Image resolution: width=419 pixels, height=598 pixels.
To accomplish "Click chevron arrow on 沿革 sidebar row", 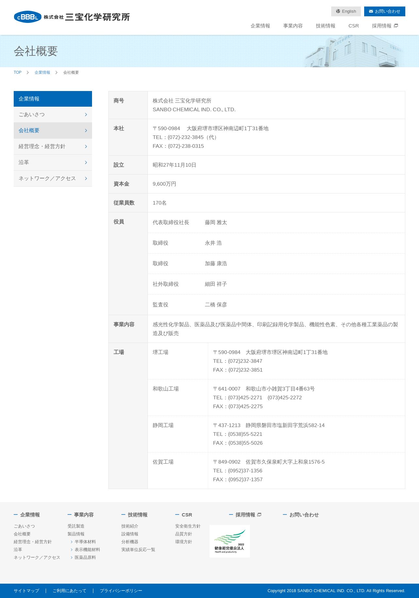I will pos(86,162).
